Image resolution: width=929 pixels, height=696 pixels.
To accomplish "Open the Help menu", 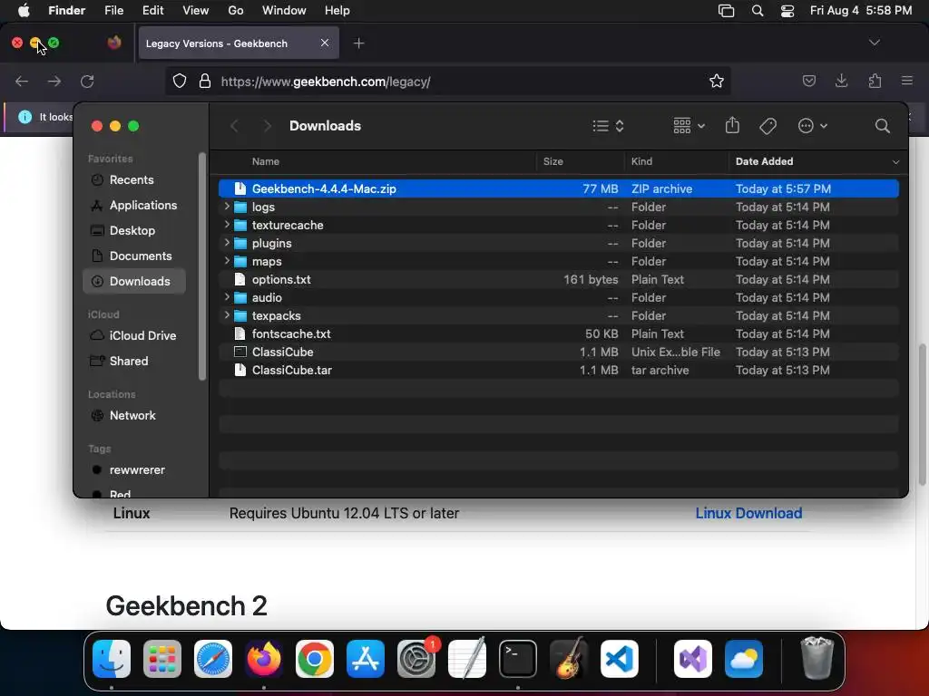I will click(337, 11).
